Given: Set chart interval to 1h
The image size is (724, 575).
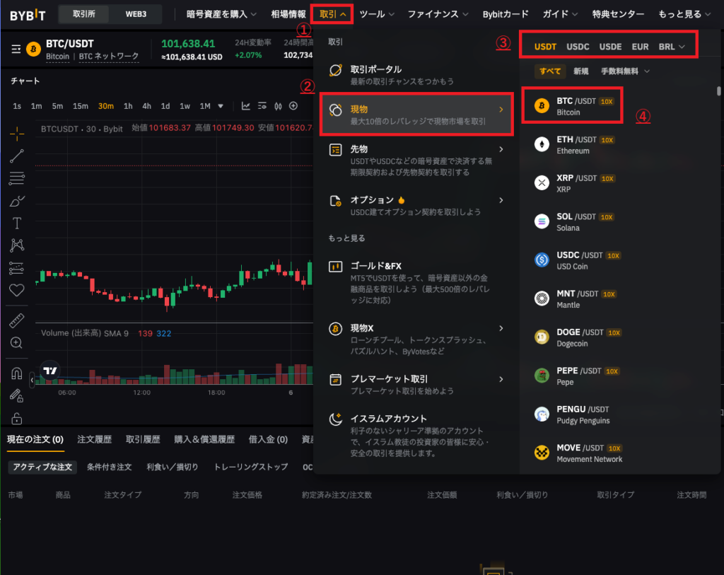Looking at the screenshot, I should [128, 106].
